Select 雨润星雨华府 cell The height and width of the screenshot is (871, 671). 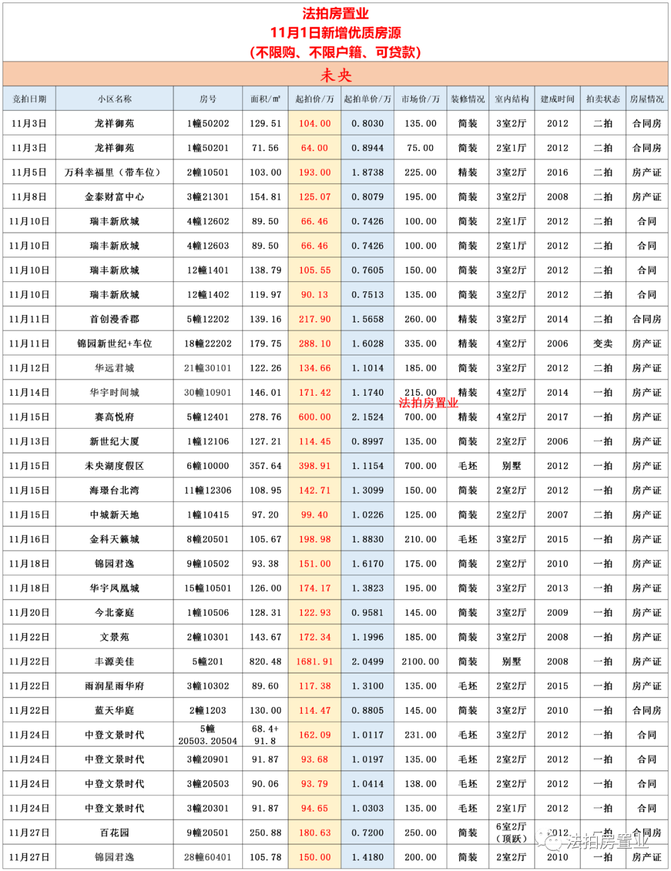coord(114,686)
